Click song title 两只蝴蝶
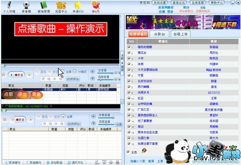241x165 pixels. pos(143,87)
